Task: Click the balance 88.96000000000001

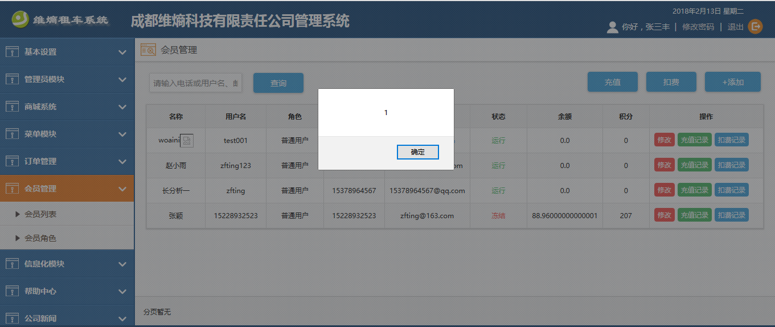Action: pos(565,216)
